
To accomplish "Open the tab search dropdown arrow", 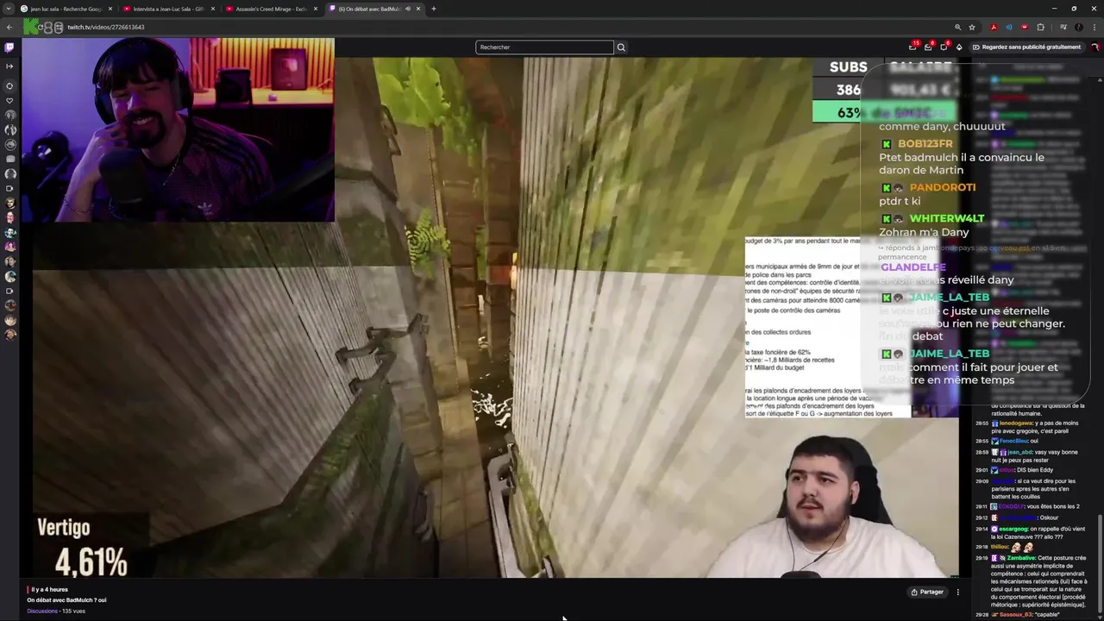I will pos(9,9).
